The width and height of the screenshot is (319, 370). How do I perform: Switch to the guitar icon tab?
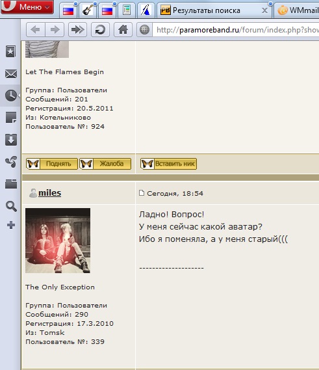(x=88, y=10)
